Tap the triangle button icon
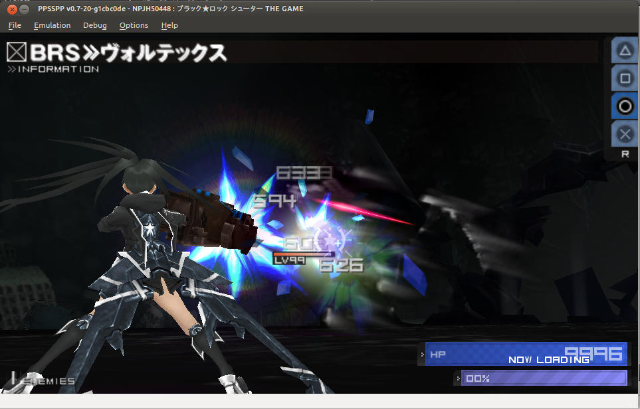 [x=625, y=50]
